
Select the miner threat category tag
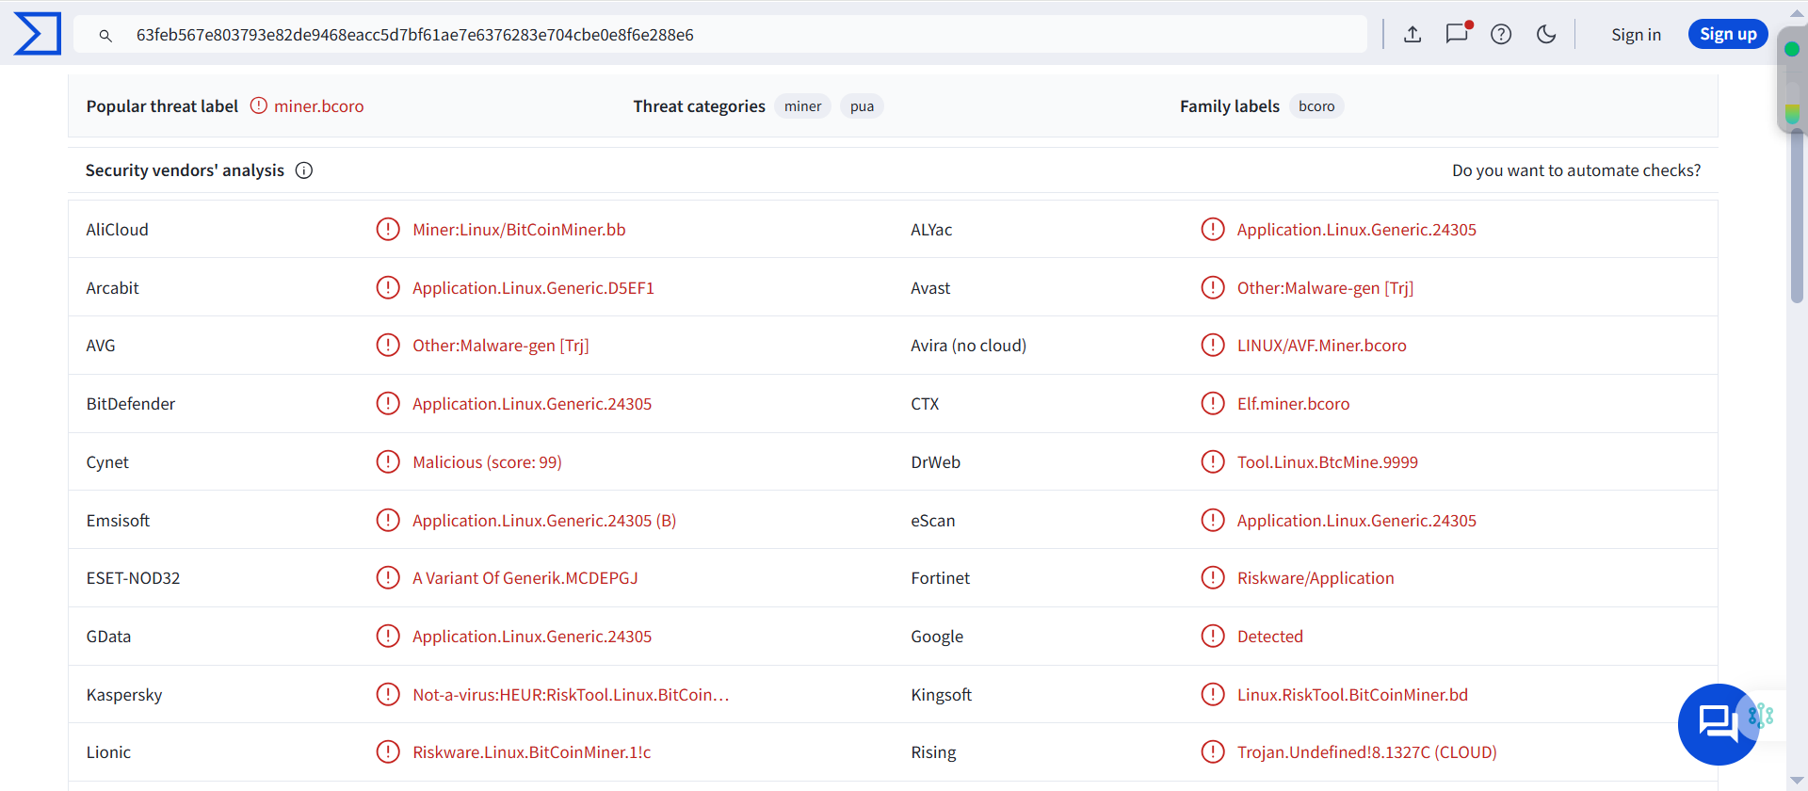pos(802,106)
